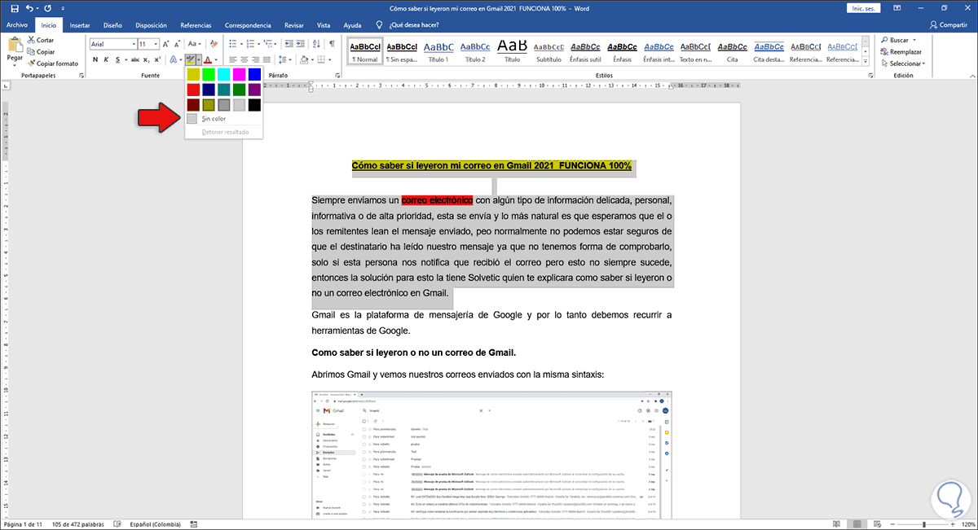Click the Ordenar (sort) icon in Párrafo group
The height and width of the screenshot is (530, 978).
tap(316, 43)
